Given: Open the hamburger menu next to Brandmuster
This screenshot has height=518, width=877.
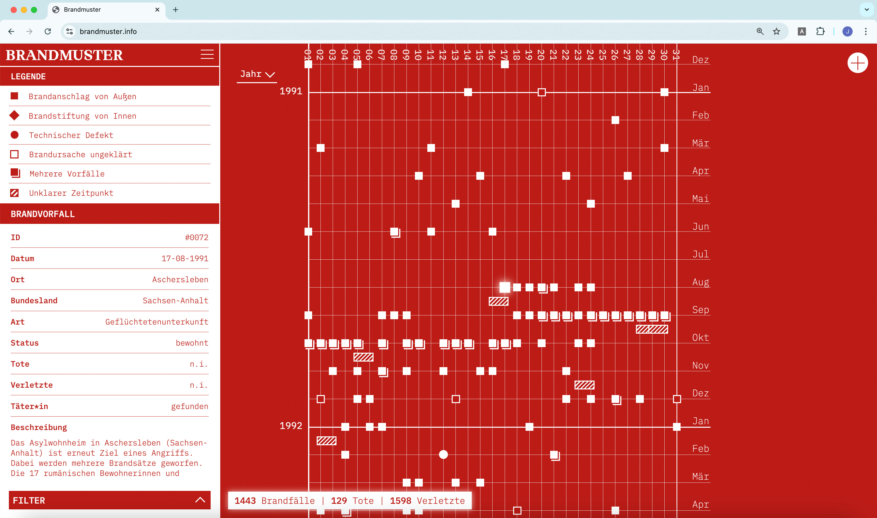Looking at the screenshot, I should (x=207, y=54).
